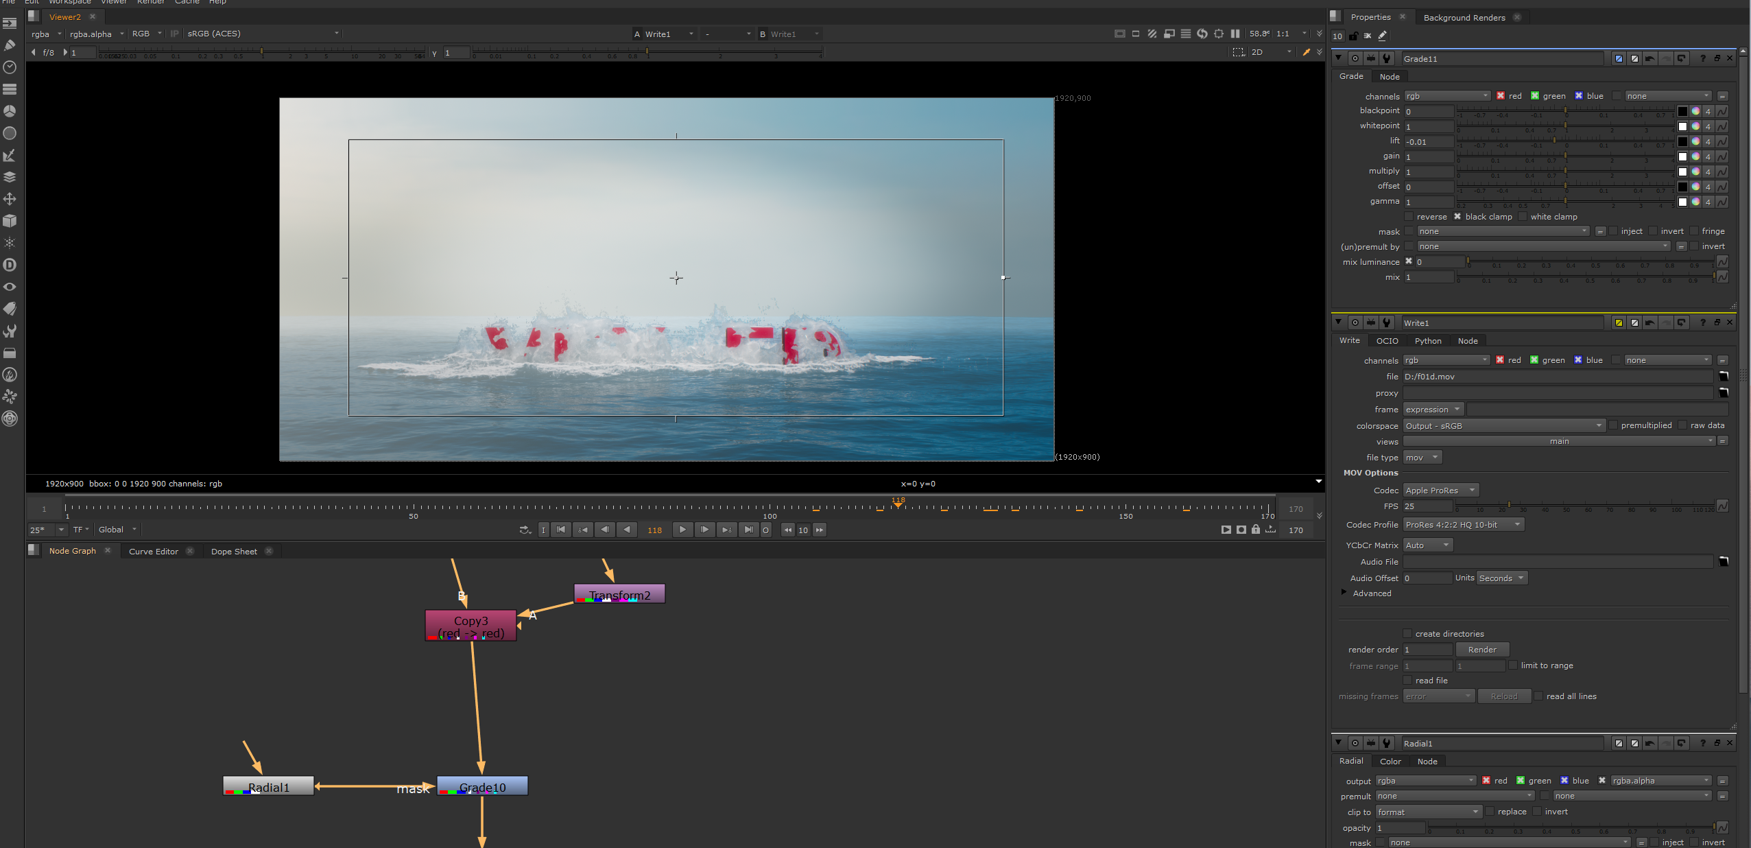Click the gamma color swatch in Grade11

click(x=1682, y=202)
